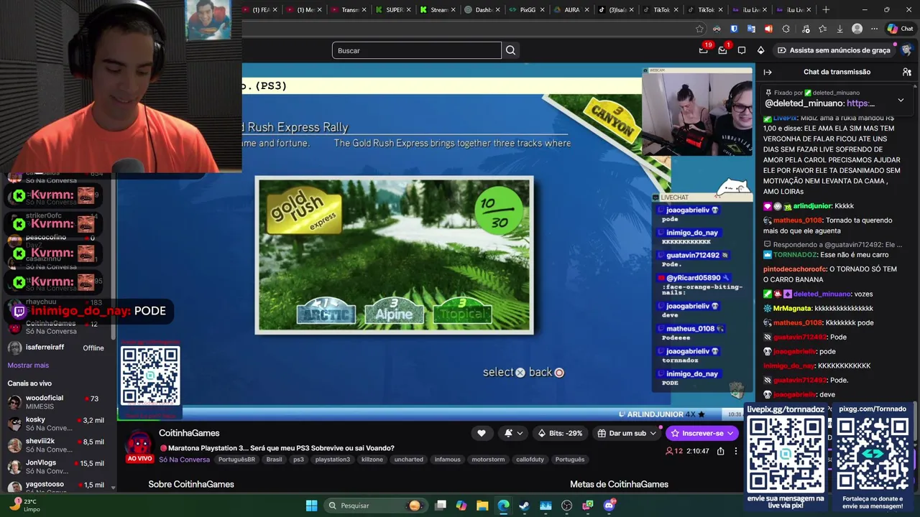Select the ps3 tag
Screen dimensions: 920x517
click(x=298, y=460)
